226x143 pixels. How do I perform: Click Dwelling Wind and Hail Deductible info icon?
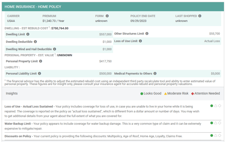click(x=55, y=49)
